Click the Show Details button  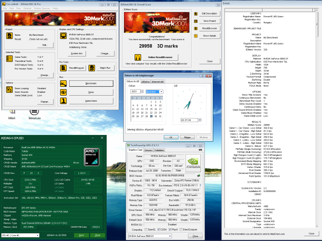tap(209, 36)
